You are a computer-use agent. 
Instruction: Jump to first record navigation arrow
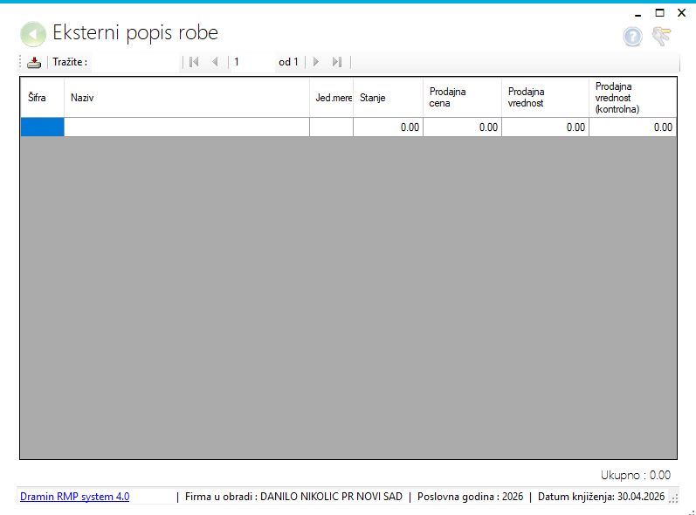click(194, 62)
